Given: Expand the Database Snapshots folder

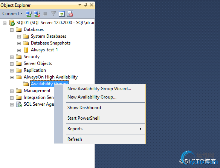Looking at the screenshot, I should [x=19, y=43].
